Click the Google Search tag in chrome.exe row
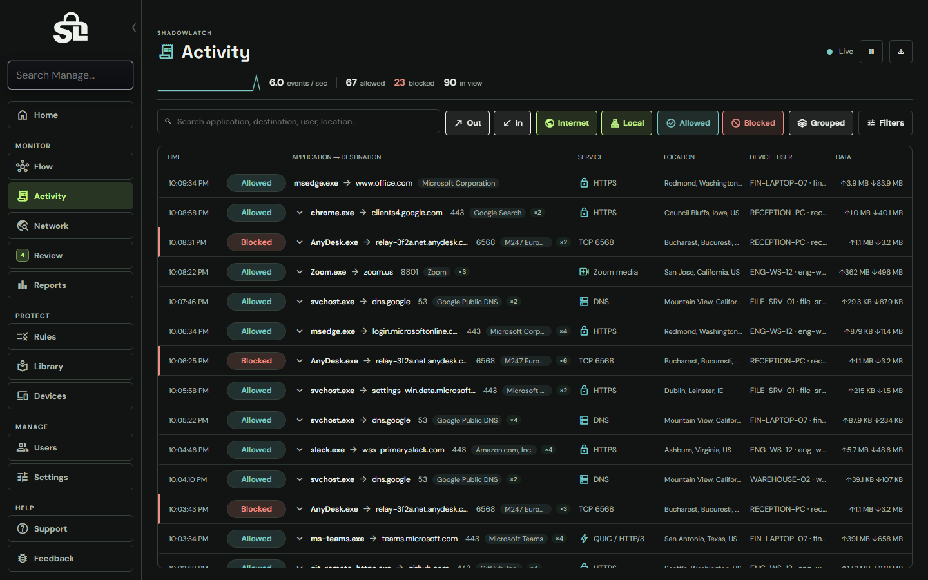928x580 pixels. point(498,213)
